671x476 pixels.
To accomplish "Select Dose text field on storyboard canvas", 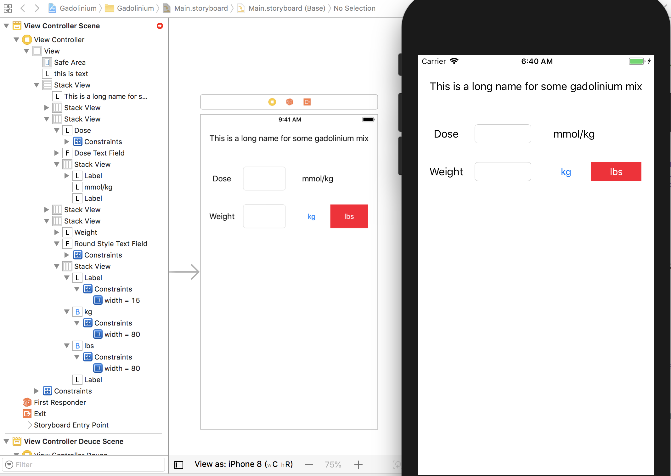I will pyautogui.click(x=264, y=178).
